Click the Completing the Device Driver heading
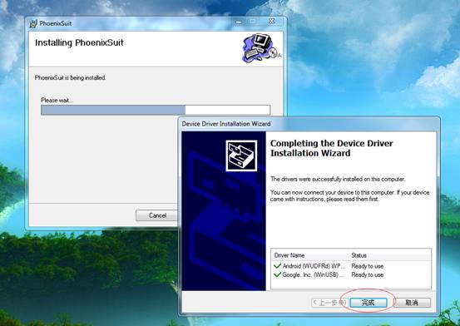This screenshot has height=326, width=460. tap(332, 148)
